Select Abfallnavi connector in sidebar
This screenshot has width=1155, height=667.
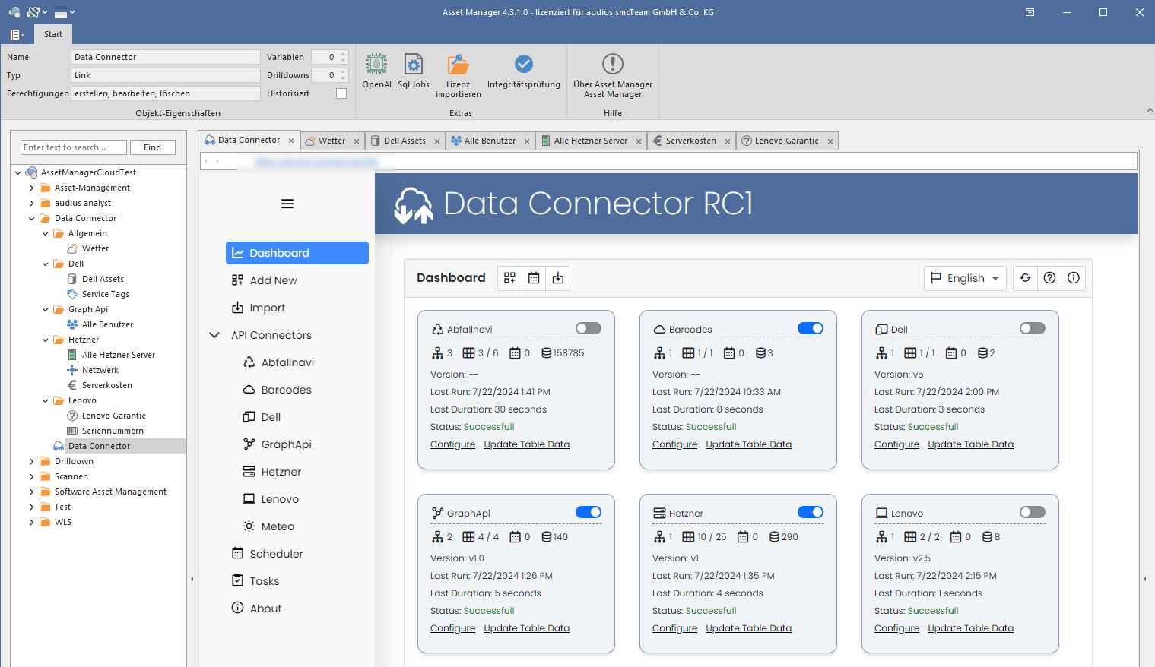(x=287, y=362)
